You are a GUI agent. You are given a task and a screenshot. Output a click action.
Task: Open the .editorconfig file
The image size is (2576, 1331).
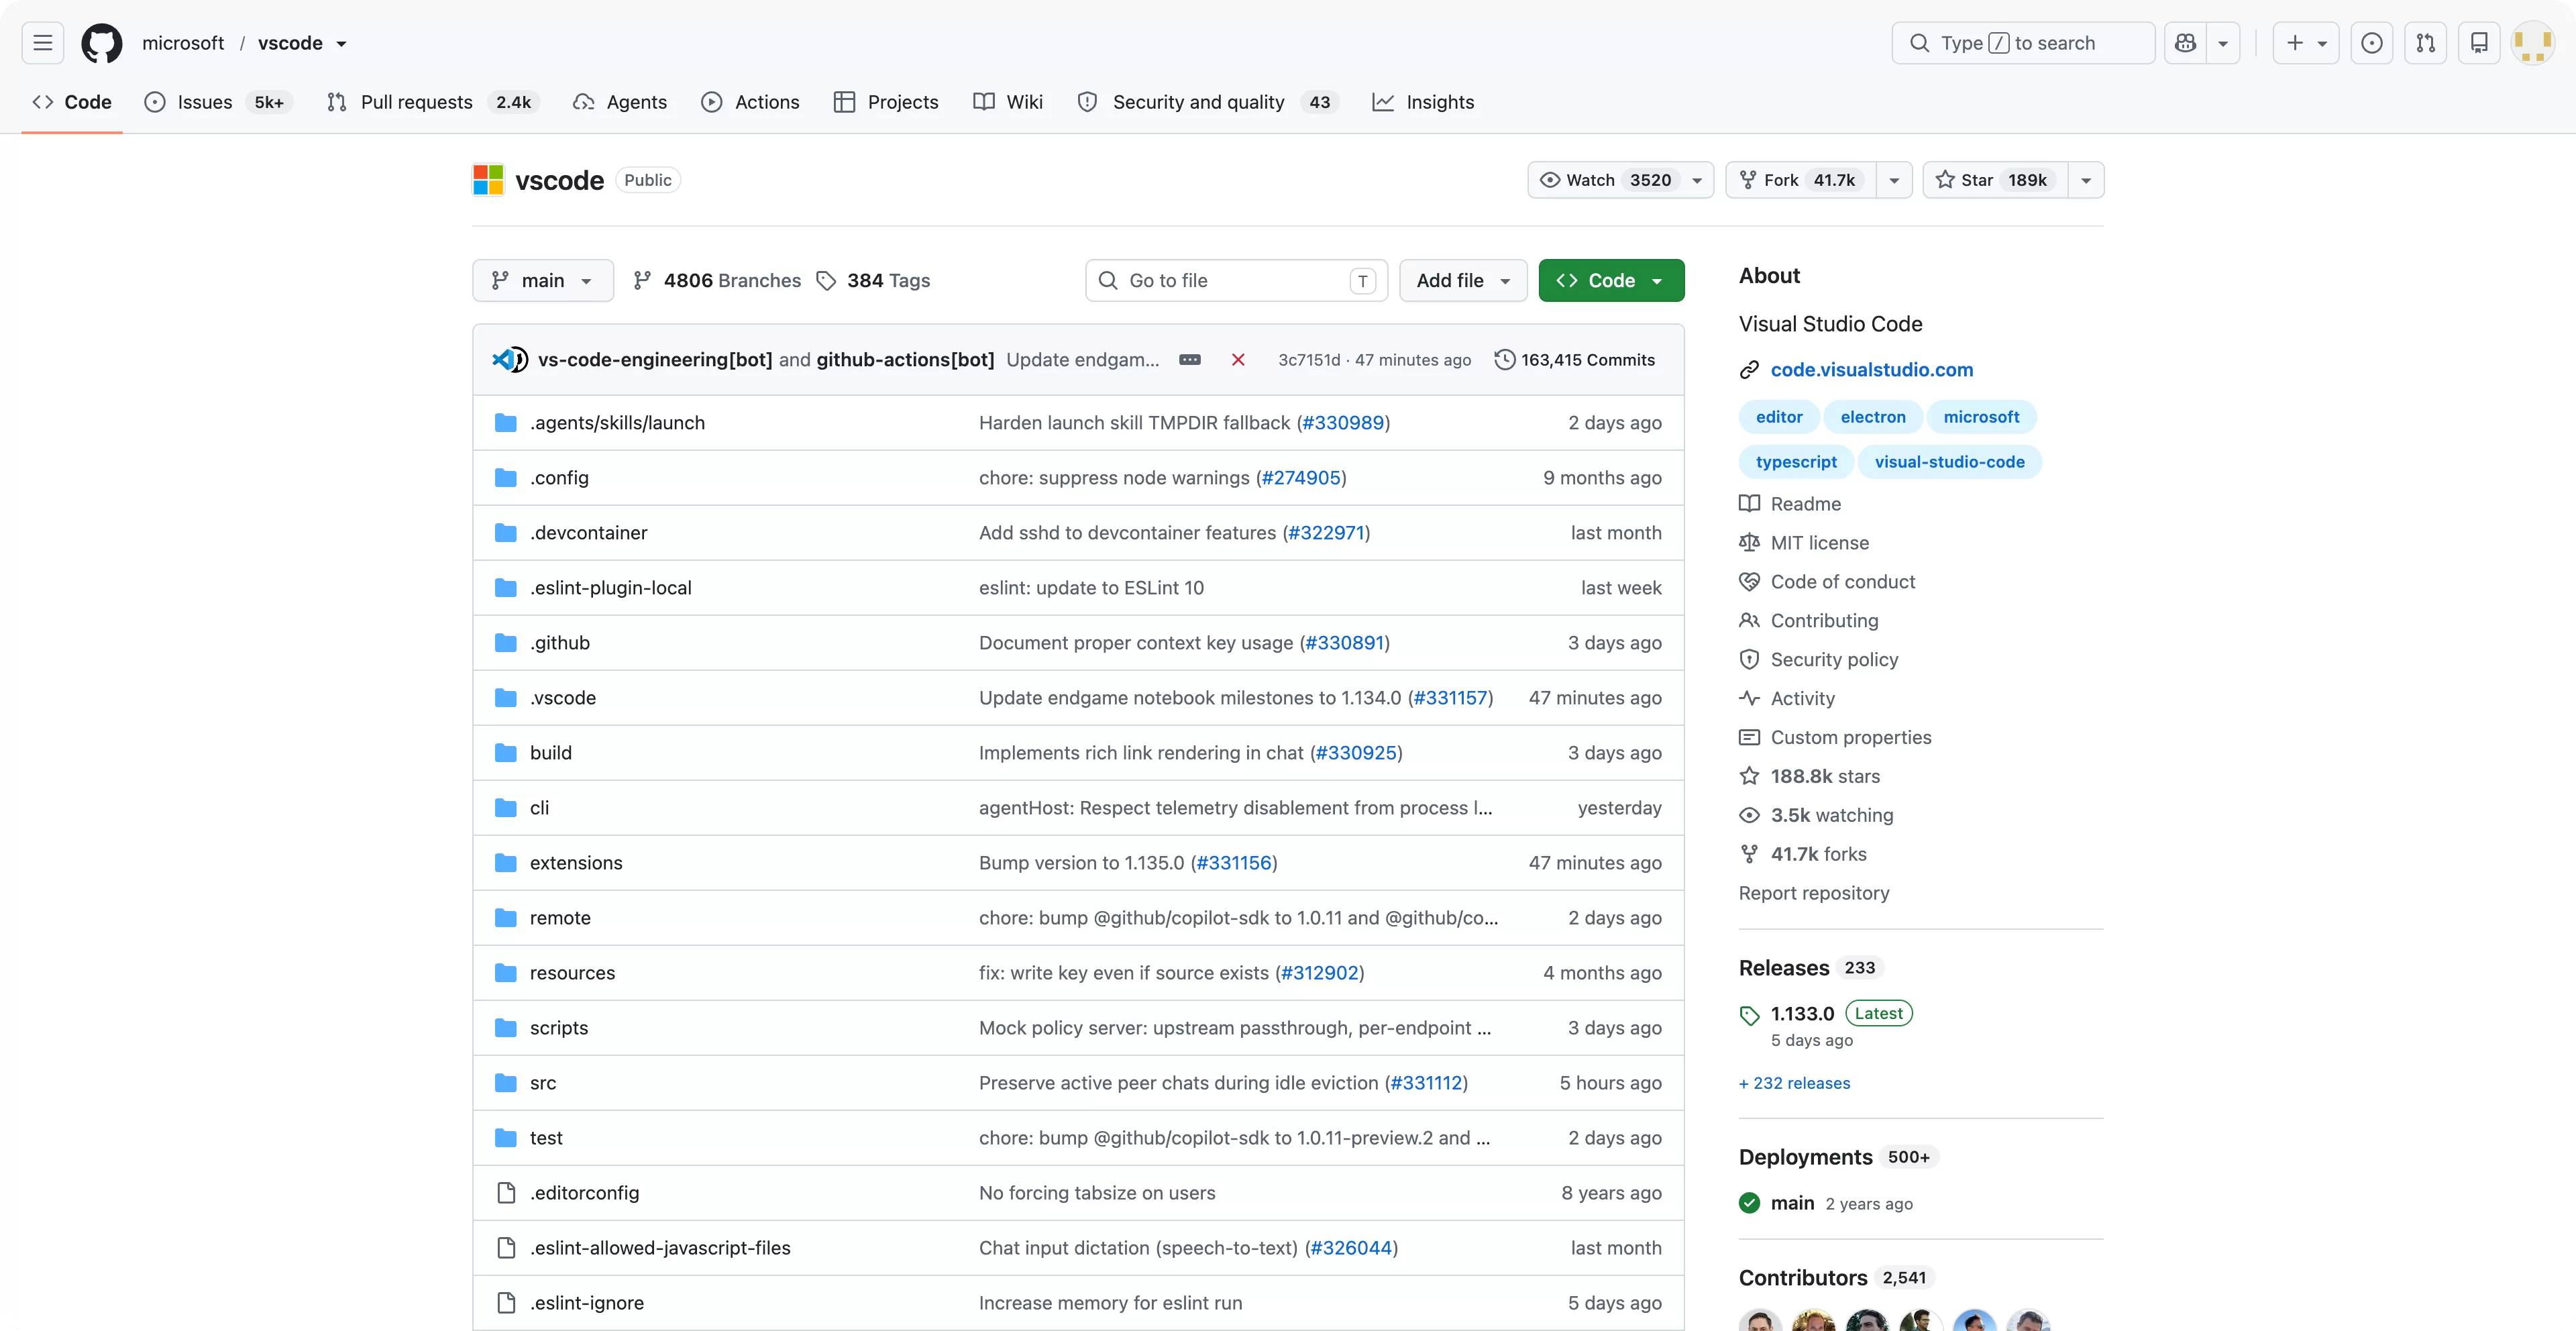coord(584,1193)
